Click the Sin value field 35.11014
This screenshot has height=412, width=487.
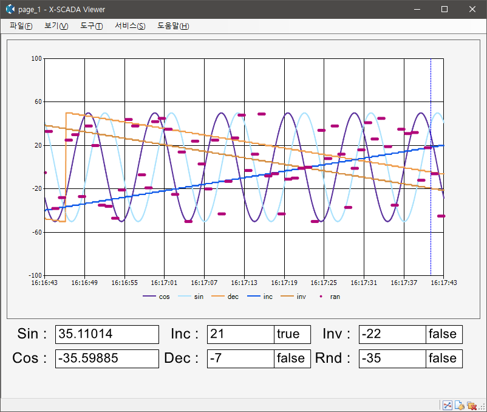tap(107, 334)
